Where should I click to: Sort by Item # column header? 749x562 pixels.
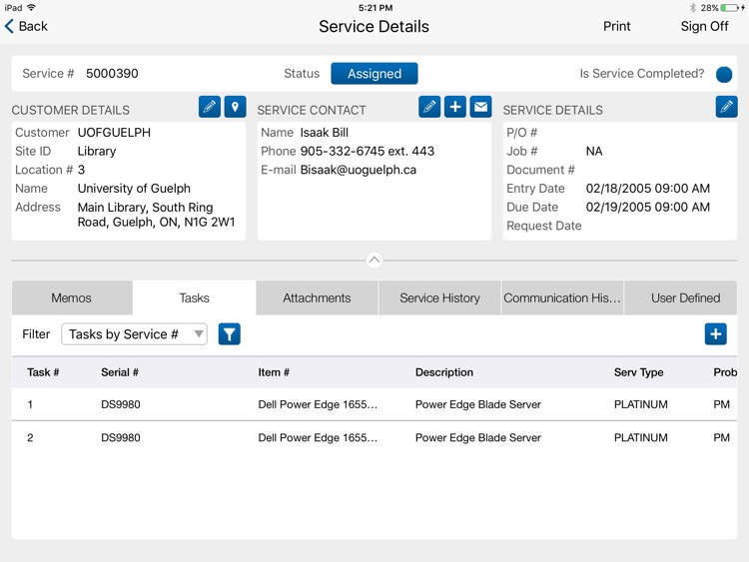pyautogui.click(x=274, y=372)
